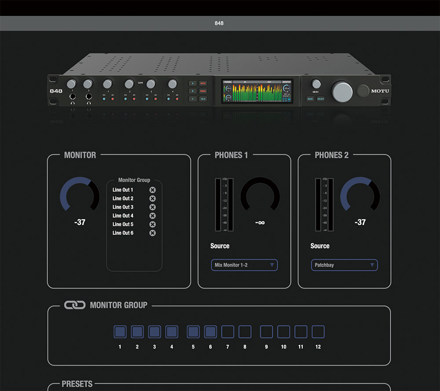Screen dimensions: 440x391
Task: Select the Line Out 1 label
Action: click(123, 190)
